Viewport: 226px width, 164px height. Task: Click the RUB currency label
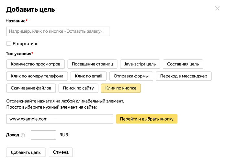(64, 135)
